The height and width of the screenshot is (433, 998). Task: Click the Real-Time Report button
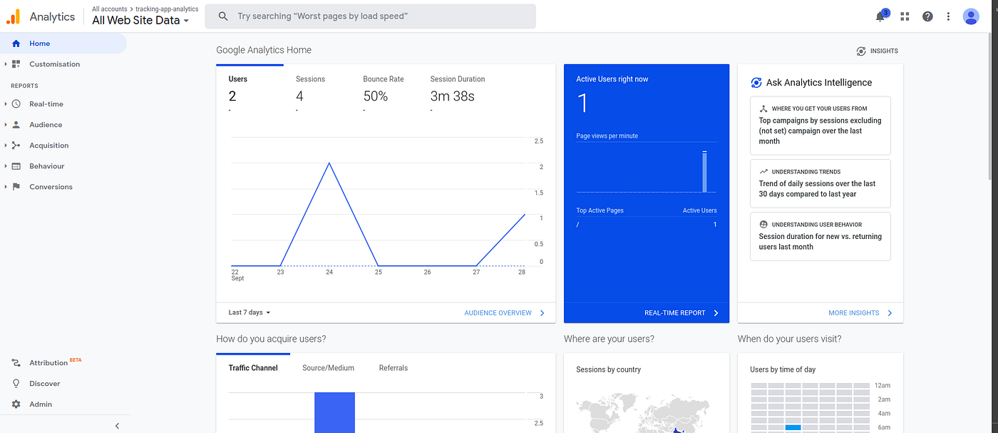point(677,312)
